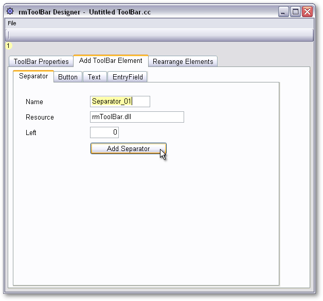Image resolution: width=323 pixels, height=301 pixels.
Task: Open the File menu
Action: pos(12,23)
